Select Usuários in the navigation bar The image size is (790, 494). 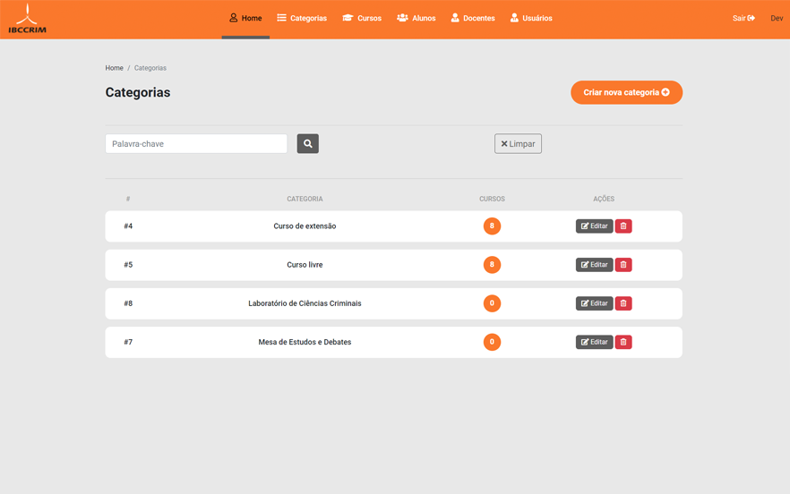coord(531,18)
